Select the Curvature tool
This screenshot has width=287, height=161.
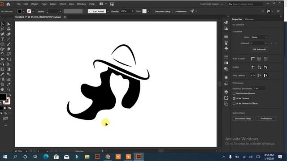[9, 34]
